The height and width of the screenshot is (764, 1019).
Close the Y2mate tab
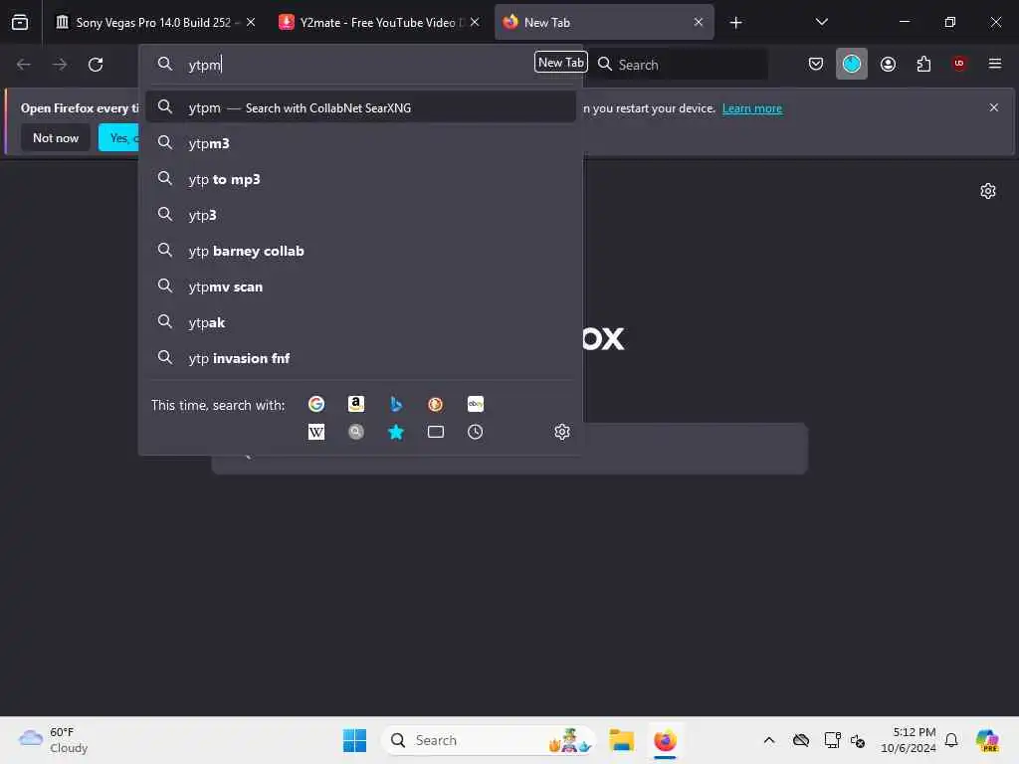pyautogui.click(x=475, y=22)
